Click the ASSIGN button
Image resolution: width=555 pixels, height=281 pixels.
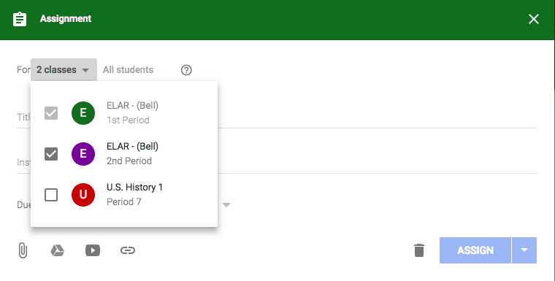pos(475,250)
